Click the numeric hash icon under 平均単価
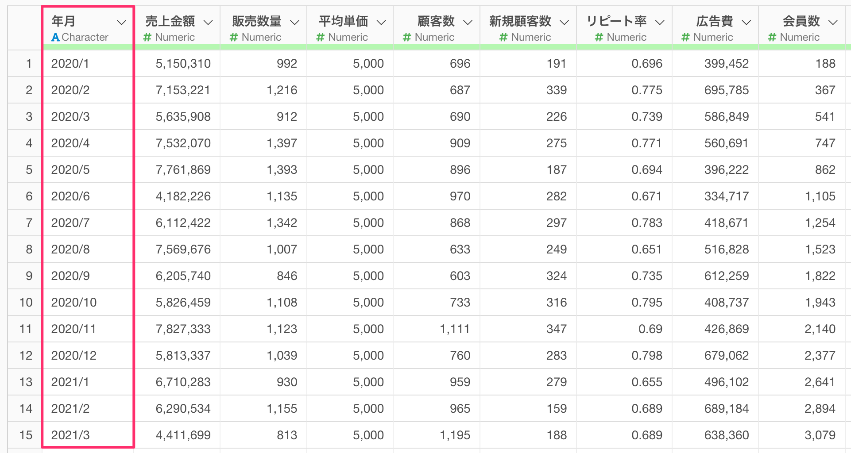This screenshot has height=453, width=851. point(321,38)
